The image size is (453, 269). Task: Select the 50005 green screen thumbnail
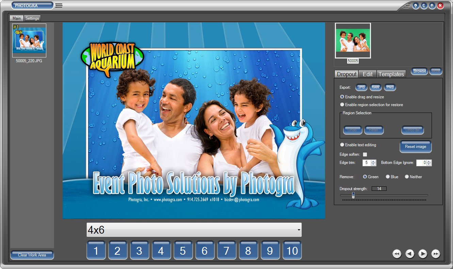(353, 41)
